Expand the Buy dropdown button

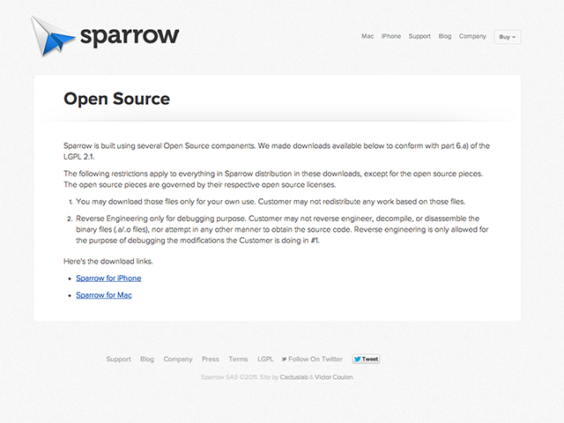(x=508, y=37)
